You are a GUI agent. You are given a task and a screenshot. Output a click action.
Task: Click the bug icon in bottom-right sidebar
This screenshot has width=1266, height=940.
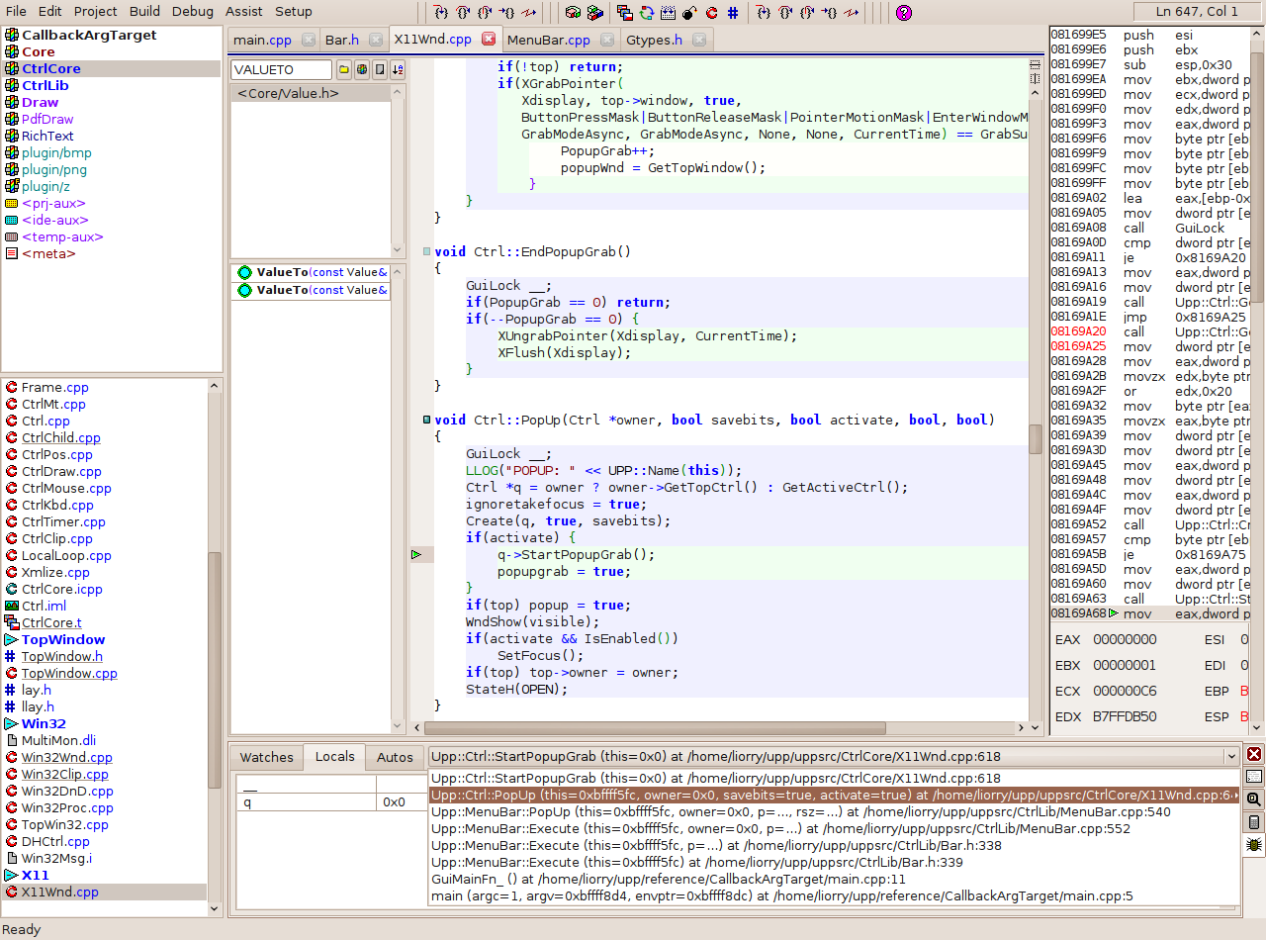(1254, 844)
